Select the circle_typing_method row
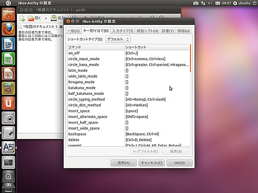 [129, 100]
